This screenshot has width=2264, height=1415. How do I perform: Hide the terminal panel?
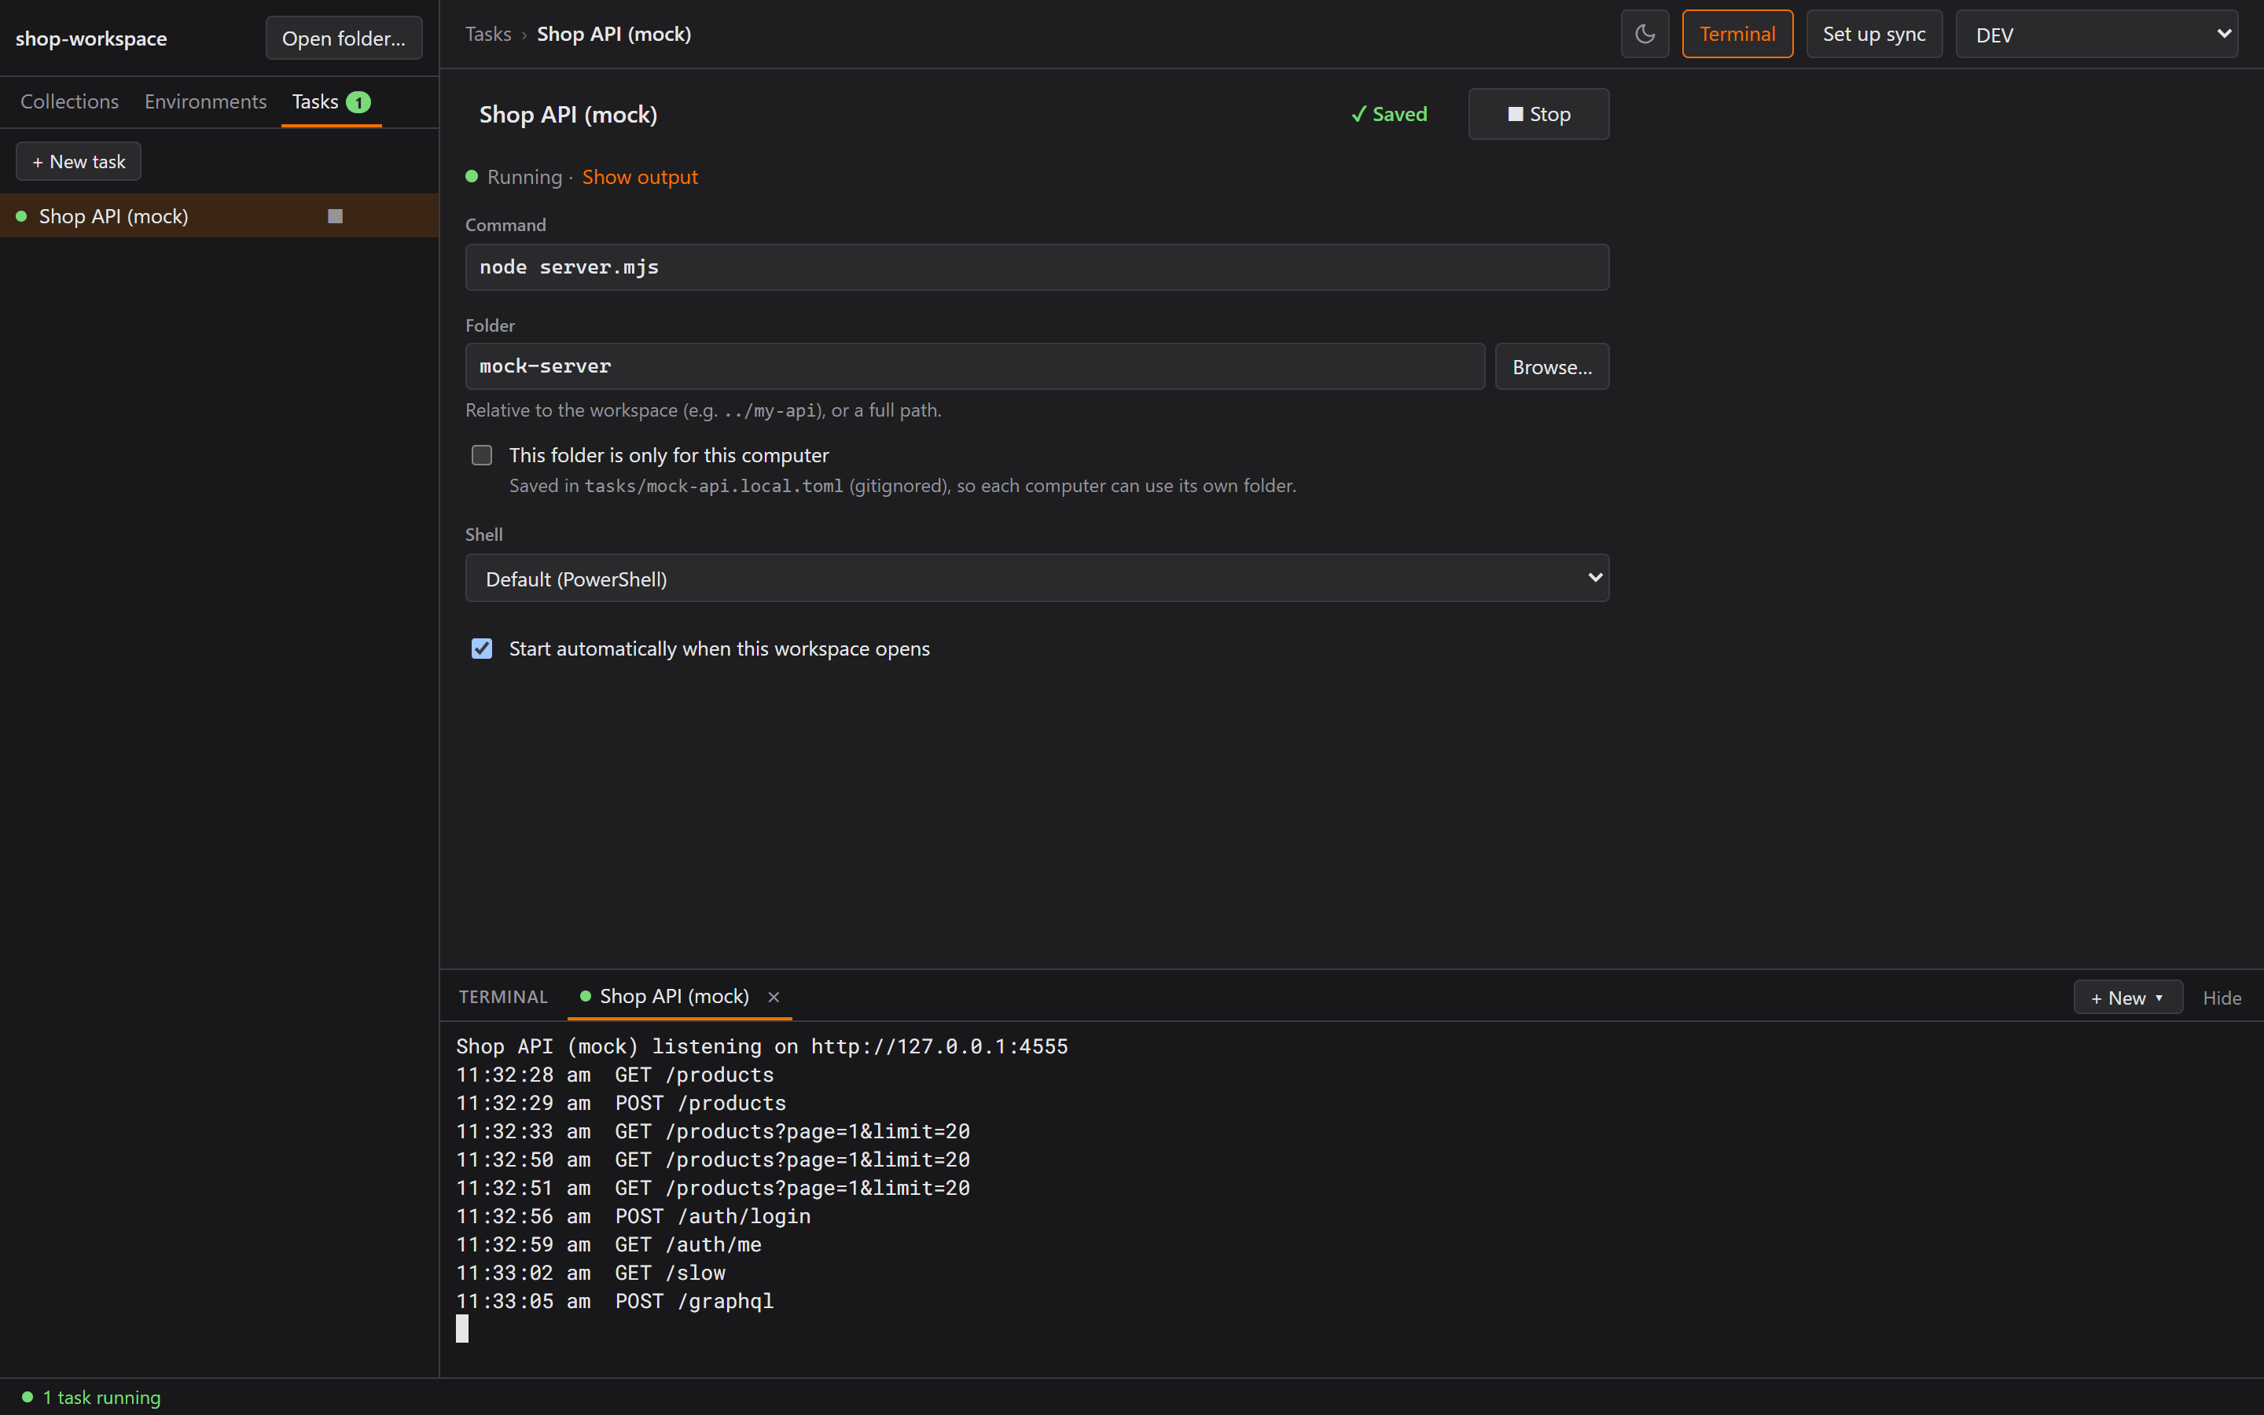tap(2222, 998)
